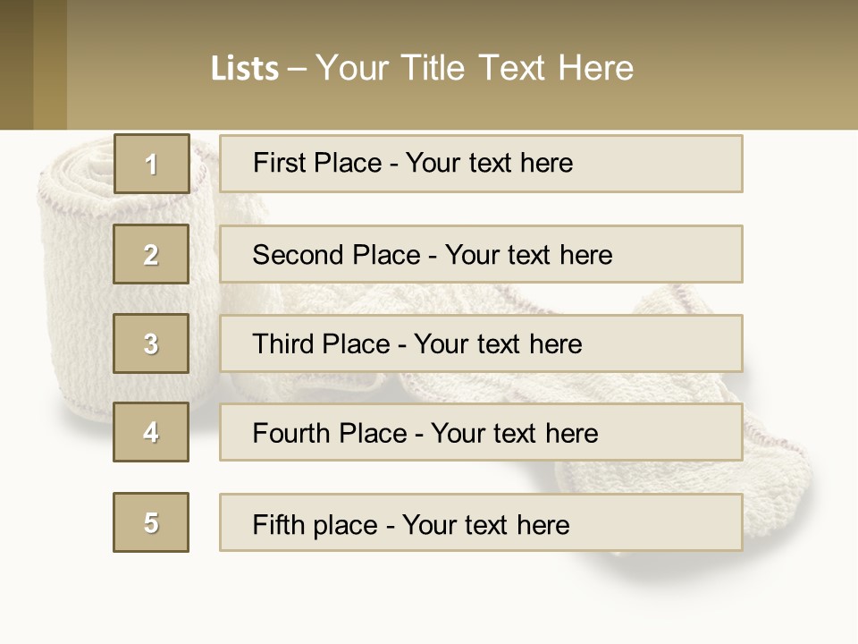The height and width of the screenshot is (644, 858).
Task: Click the number 3 square
Action: (151, 343)
